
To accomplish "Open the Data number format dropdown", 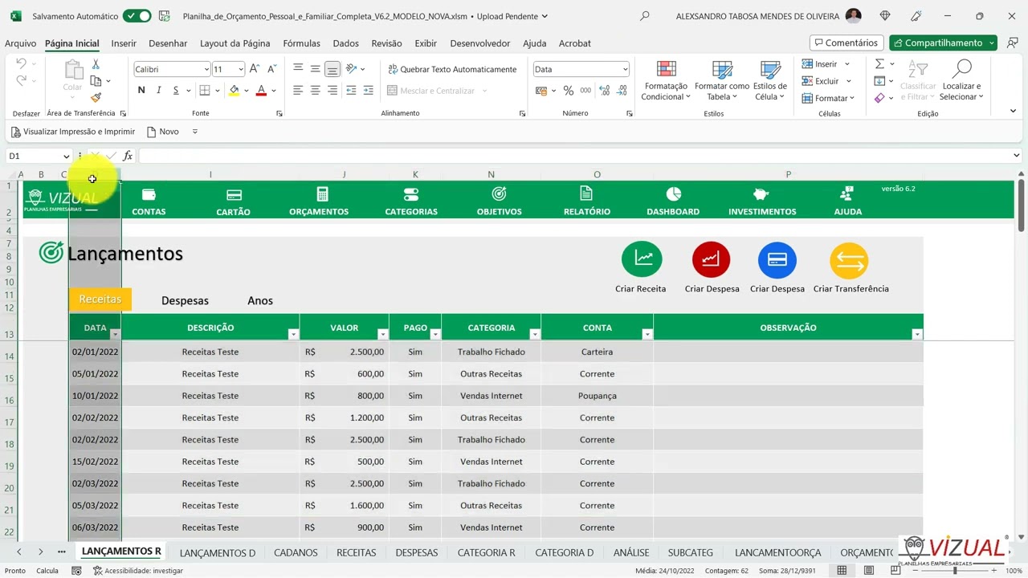I will pos(624,70).
